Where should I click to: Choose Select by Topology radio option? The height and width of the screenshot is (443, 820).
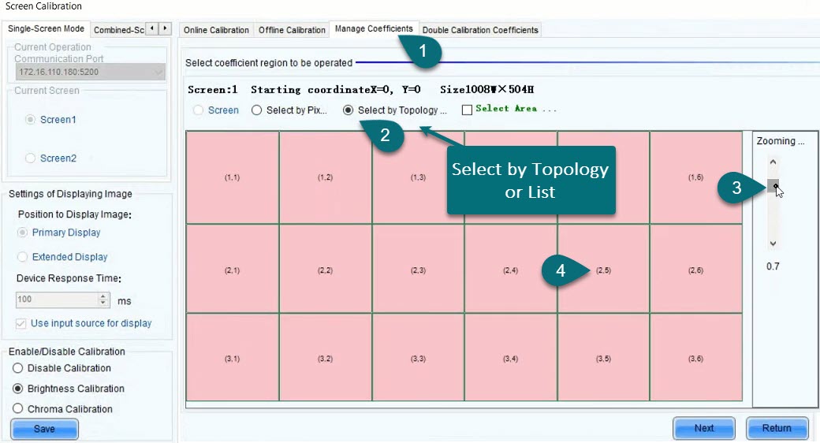(x=348, y=110)
